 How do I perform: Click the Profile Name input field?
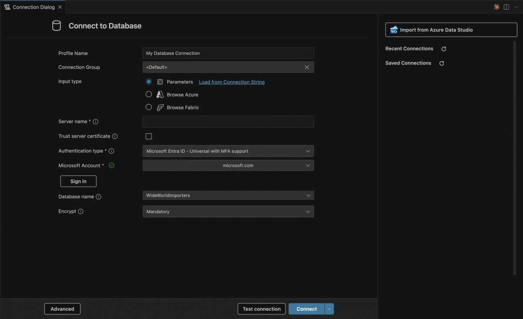pyautogui.click(x=228, y=53)
